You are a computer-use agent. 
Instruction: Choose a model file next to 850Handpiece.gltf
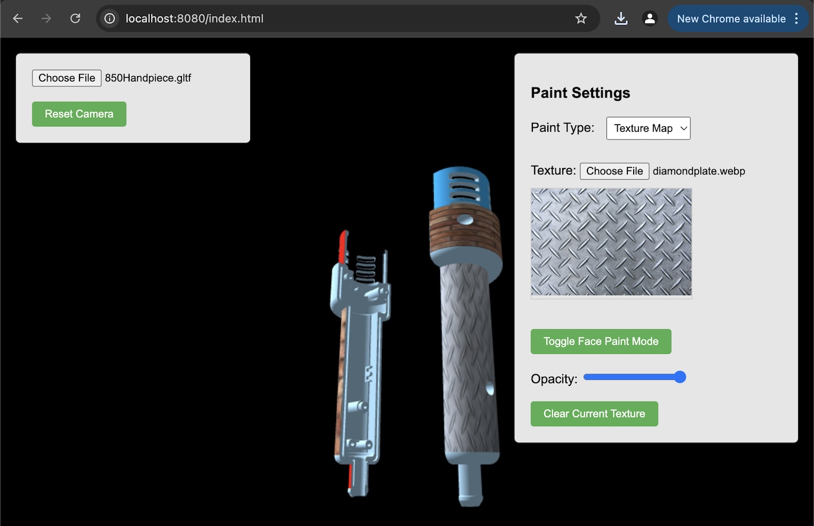click(67, 78)
